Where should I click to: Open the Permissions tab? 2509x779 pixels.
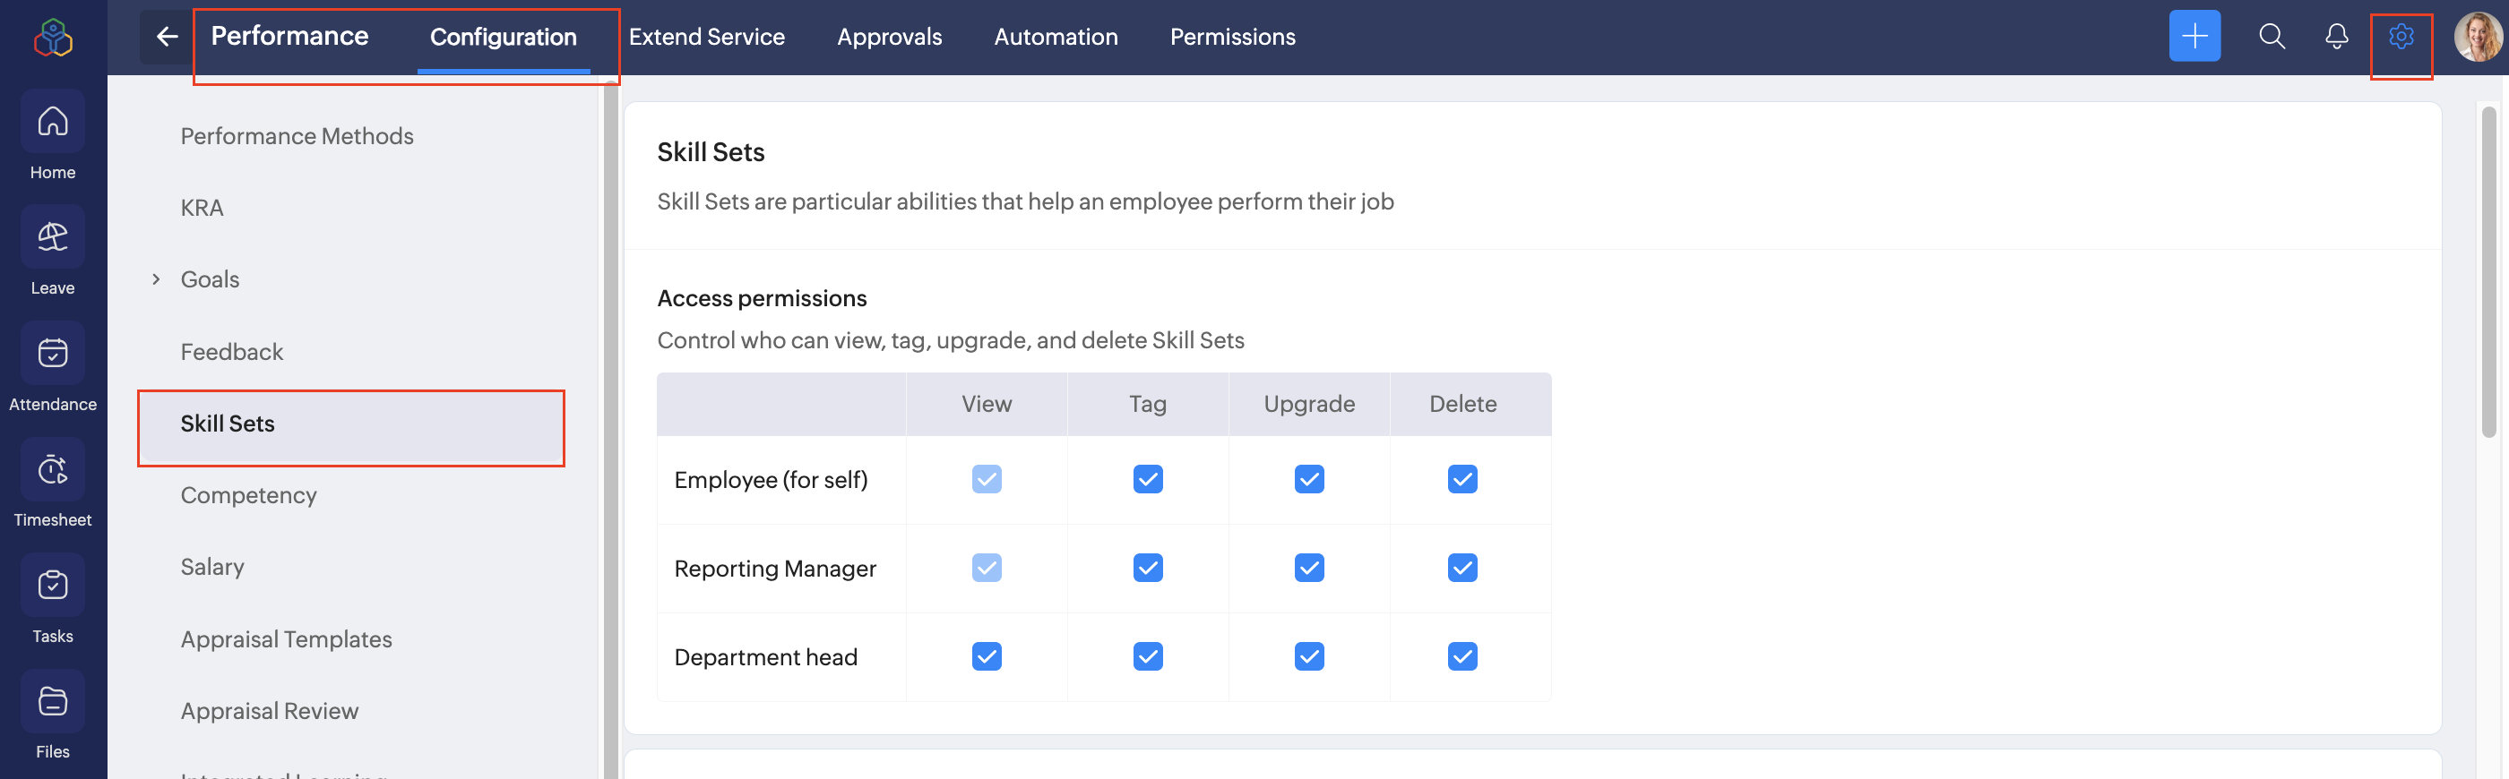tap(1232, 37)
